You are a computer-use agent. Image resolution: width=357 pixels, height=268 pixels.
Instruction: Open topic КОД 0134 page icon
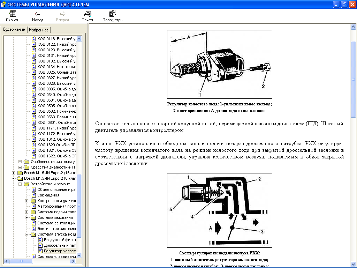point(34,67)
